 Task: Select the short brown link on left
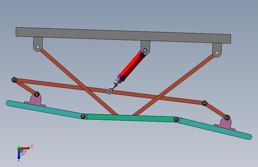pos(26,87)
